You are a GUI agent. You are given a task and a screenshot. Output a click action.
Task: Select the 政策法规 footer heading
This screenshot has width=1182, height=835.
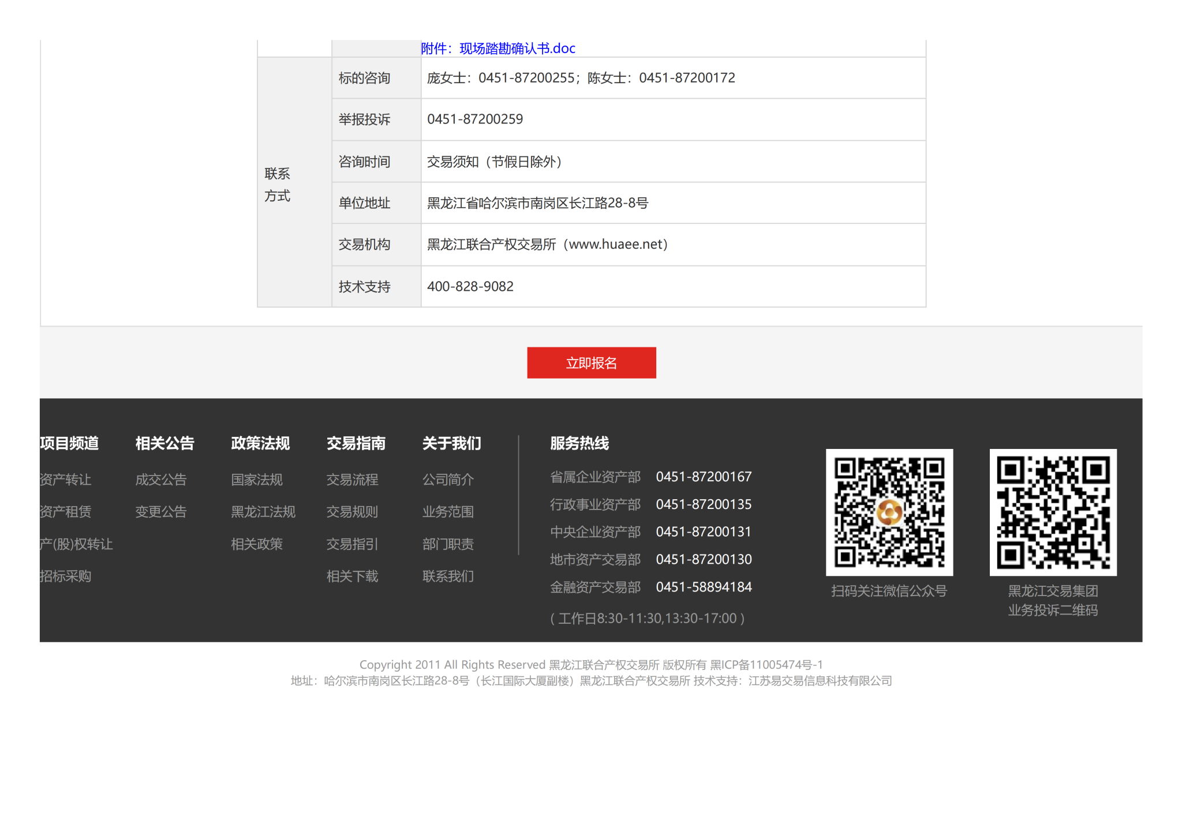click(260, 443)
